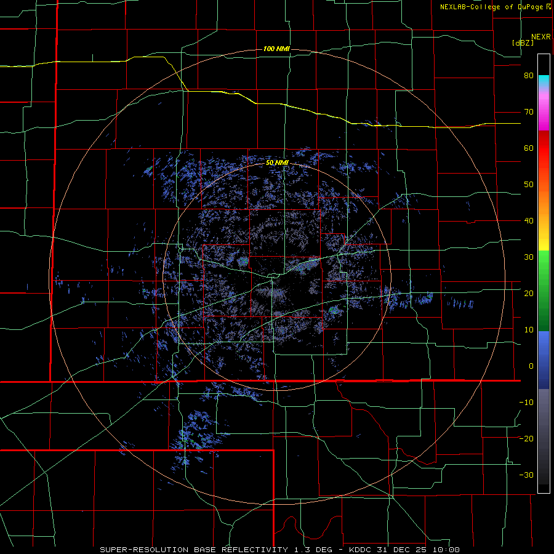Click the [dBZ] unit label
This screenshot has width=554, height=554.
pyautogui.click(x=523, y=43)
